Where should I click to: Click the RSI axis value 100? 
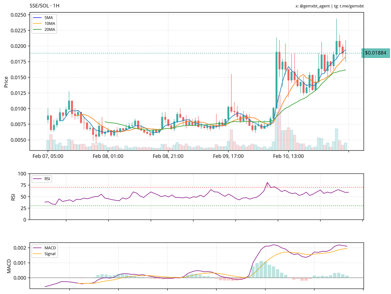22,174
